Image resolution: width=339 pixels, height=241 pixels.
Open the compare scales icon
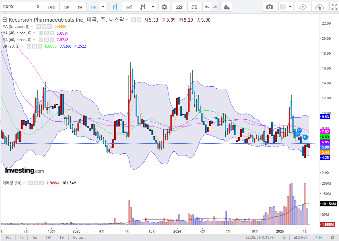point(194,7)
